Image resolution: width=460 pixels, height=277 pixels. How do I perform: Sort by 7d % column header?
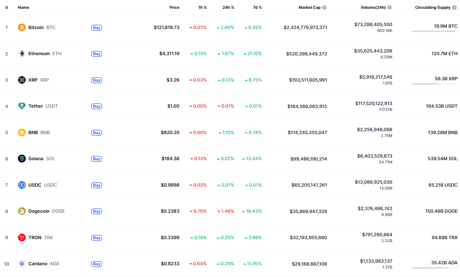(x=257, y=8)
